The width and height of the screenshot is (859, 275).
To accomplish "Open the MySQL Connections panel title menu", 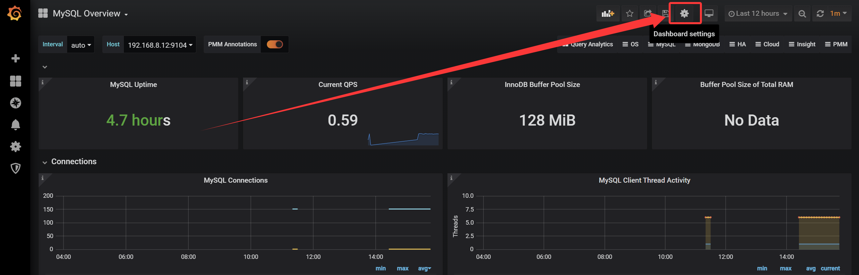I will click(236, 180).
